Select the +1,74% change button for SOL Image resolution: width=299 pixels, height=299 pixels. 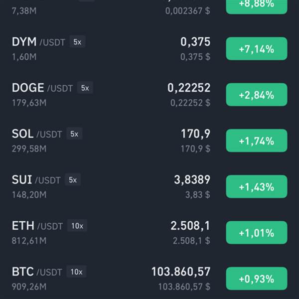pyautogui.click(x=257, y=141)
